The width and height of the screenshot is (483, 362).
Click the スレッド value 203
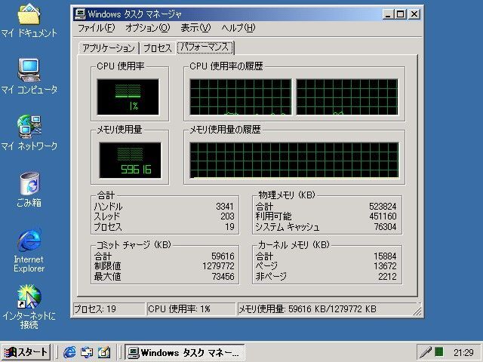coord(227,216)
